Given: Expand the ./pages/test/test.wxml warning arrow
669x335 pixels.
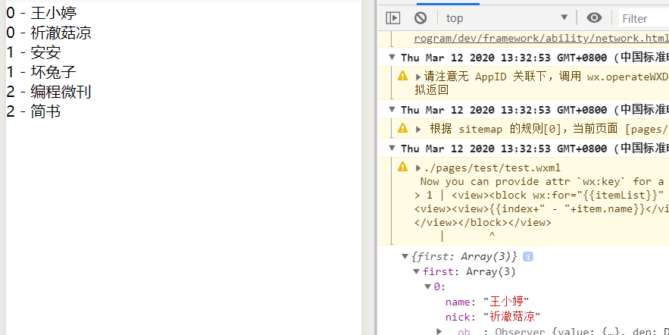Looking at the screenshot, I should tap(418, 167).
